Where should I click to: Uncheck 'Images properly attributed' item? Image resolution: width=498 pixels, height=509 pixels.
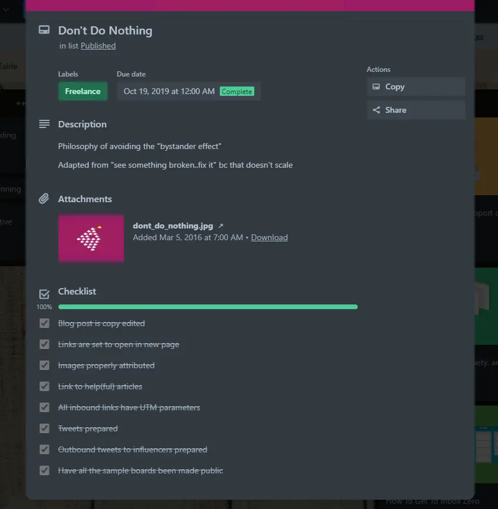[x=44, y=365]
